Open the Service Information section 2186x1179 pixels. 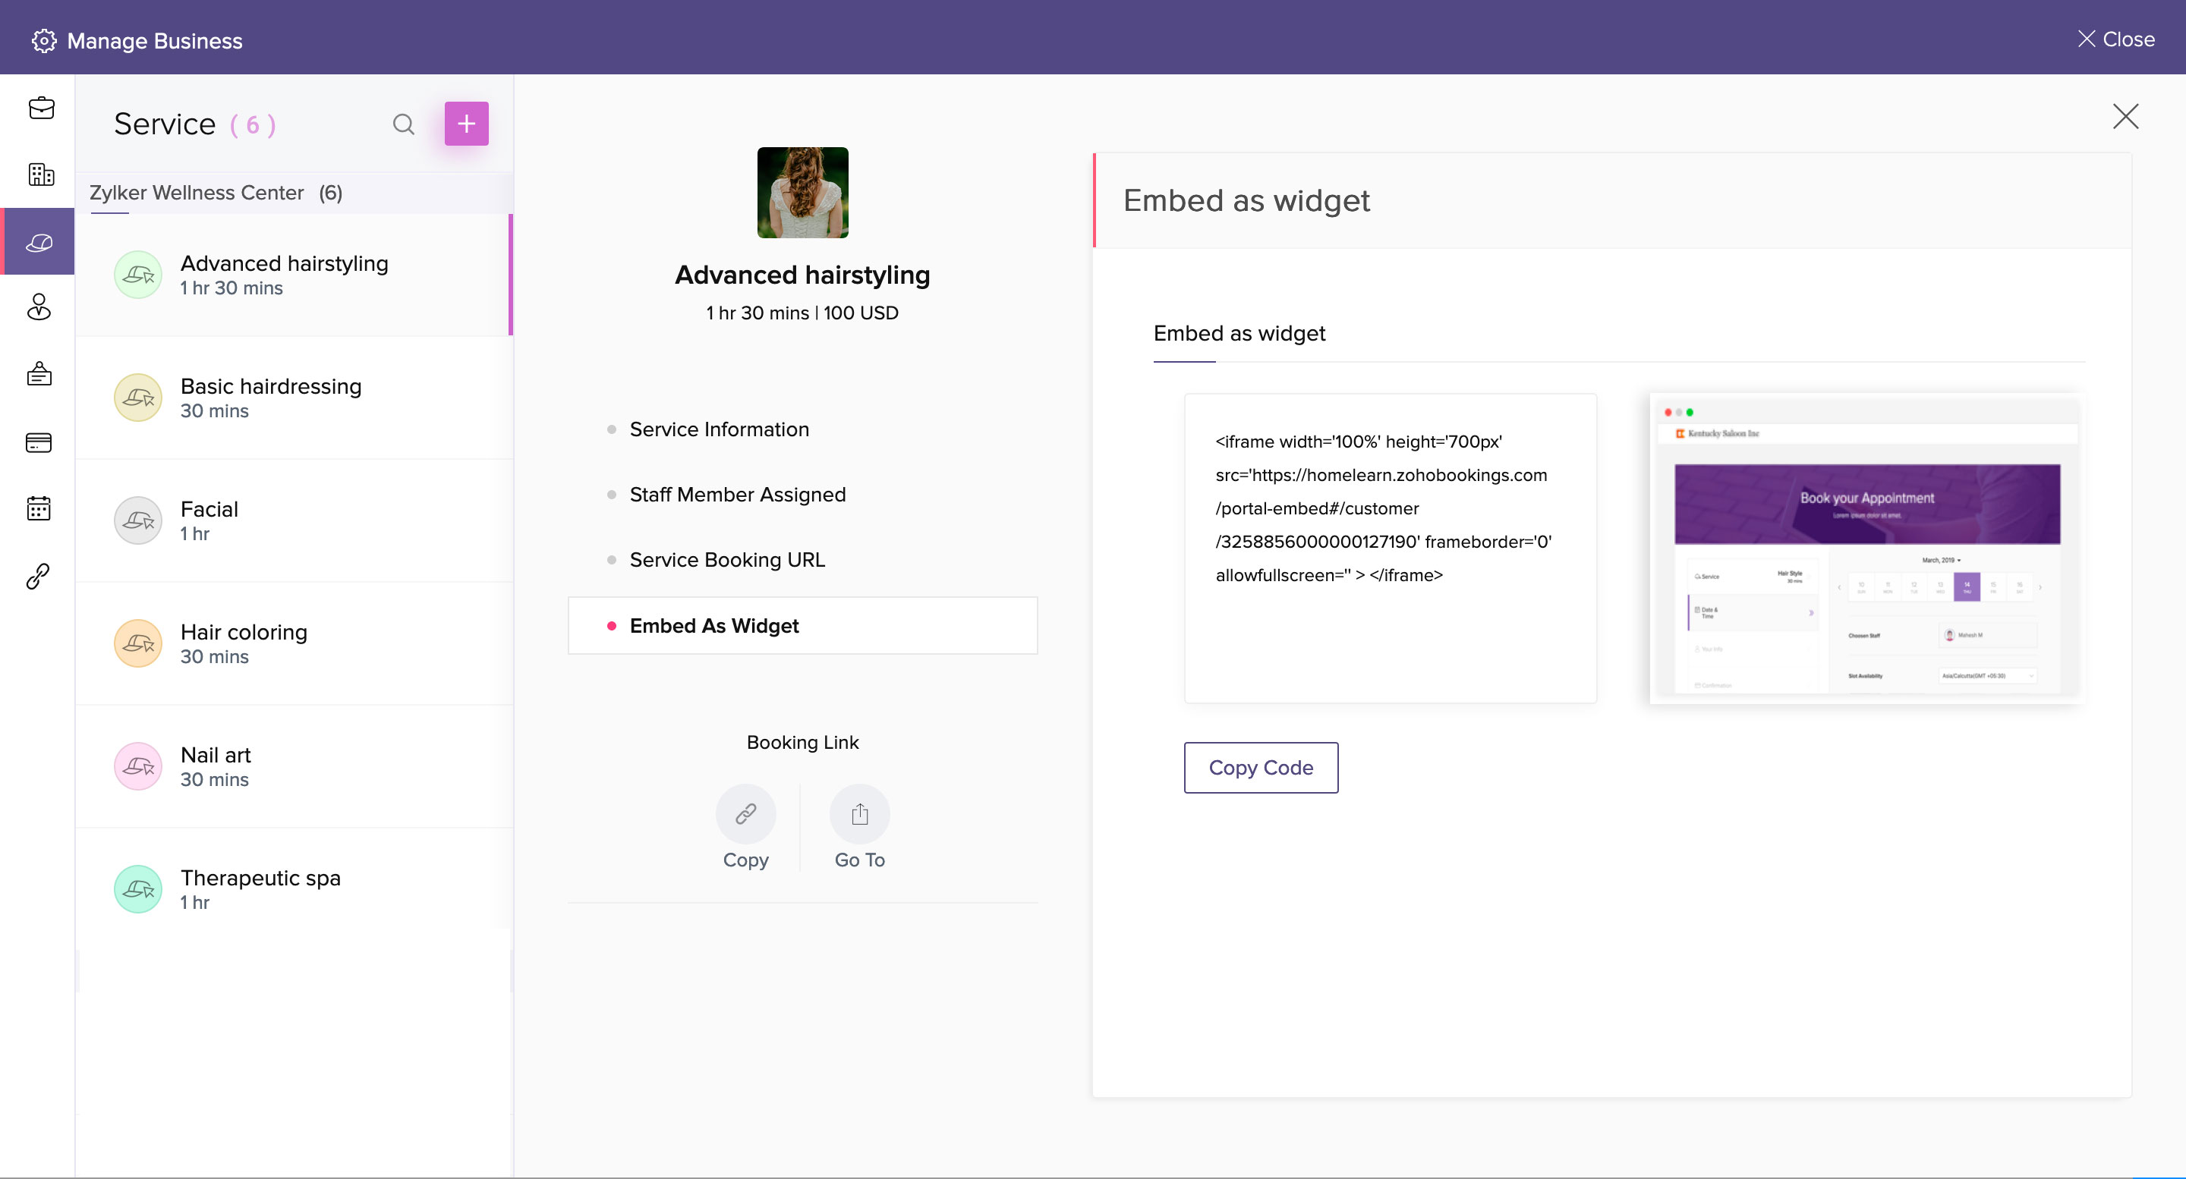(x=719, y=429)
